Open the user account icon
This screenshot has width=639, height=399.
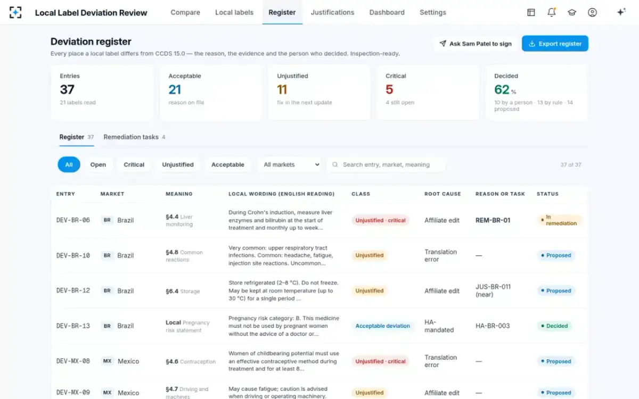pos(592,12)
